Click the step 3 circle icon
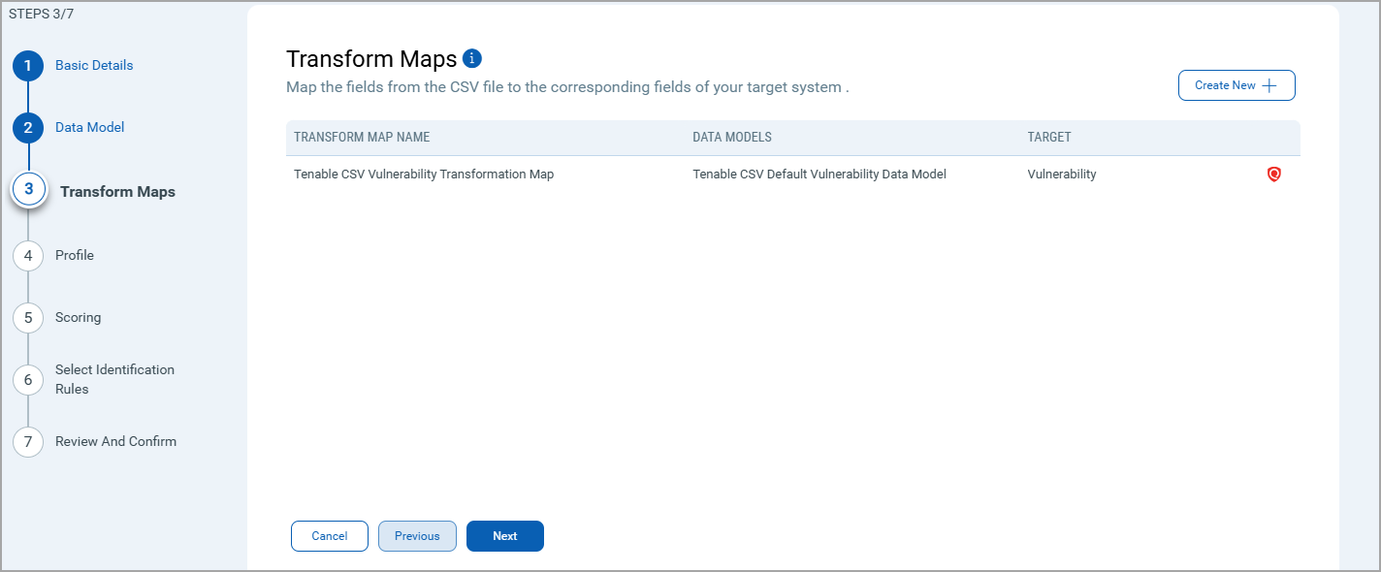The width and height of the screenshot is (1381, 572). coord(29,190)
